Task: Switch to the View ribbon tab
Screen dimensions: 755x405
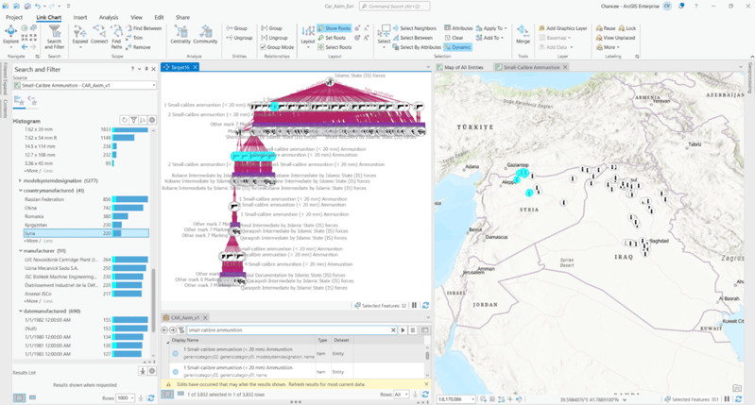Action: 136,17
